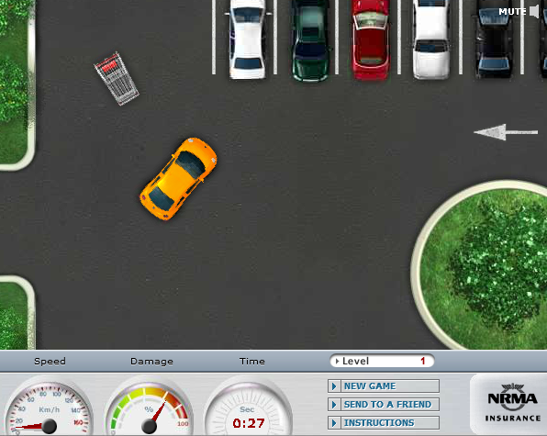Click arrow icon beside NEW GAME
The width and height of the screenshot is (547, 436).
click(x=334, y=386)
